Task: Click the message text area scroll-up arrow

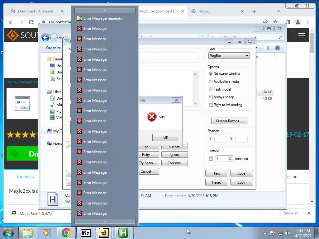Action: point(195,74)
